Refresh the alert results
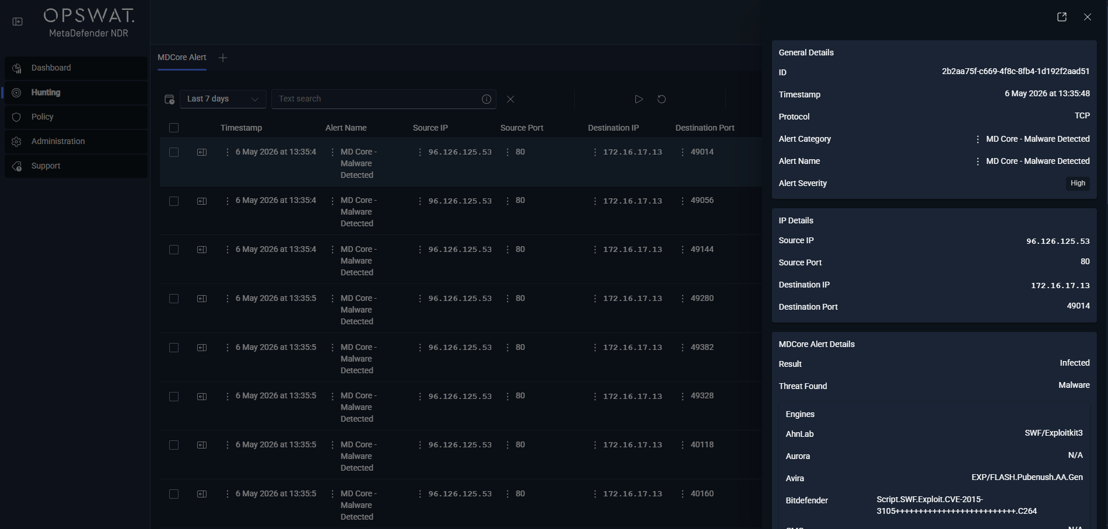 pos(662,99)
